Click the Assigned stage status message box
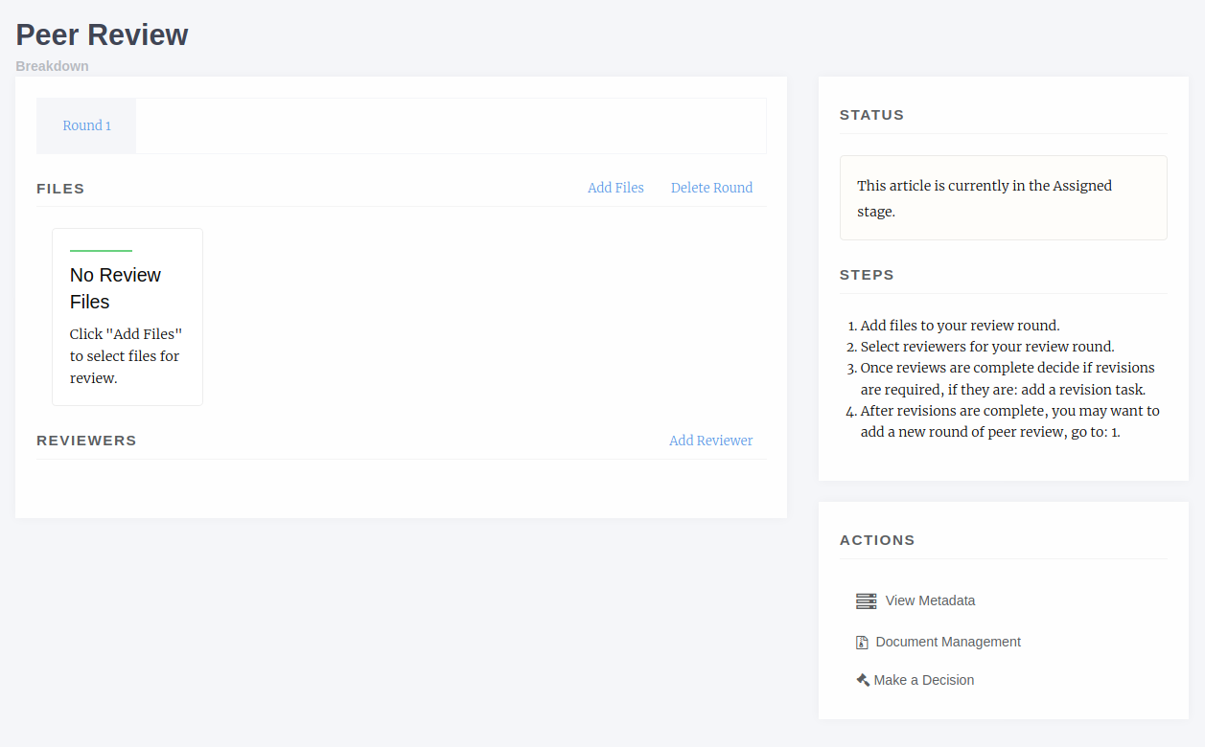Image resolution: width=1205 pixels, height=747 pixels. pos(1003,198)
